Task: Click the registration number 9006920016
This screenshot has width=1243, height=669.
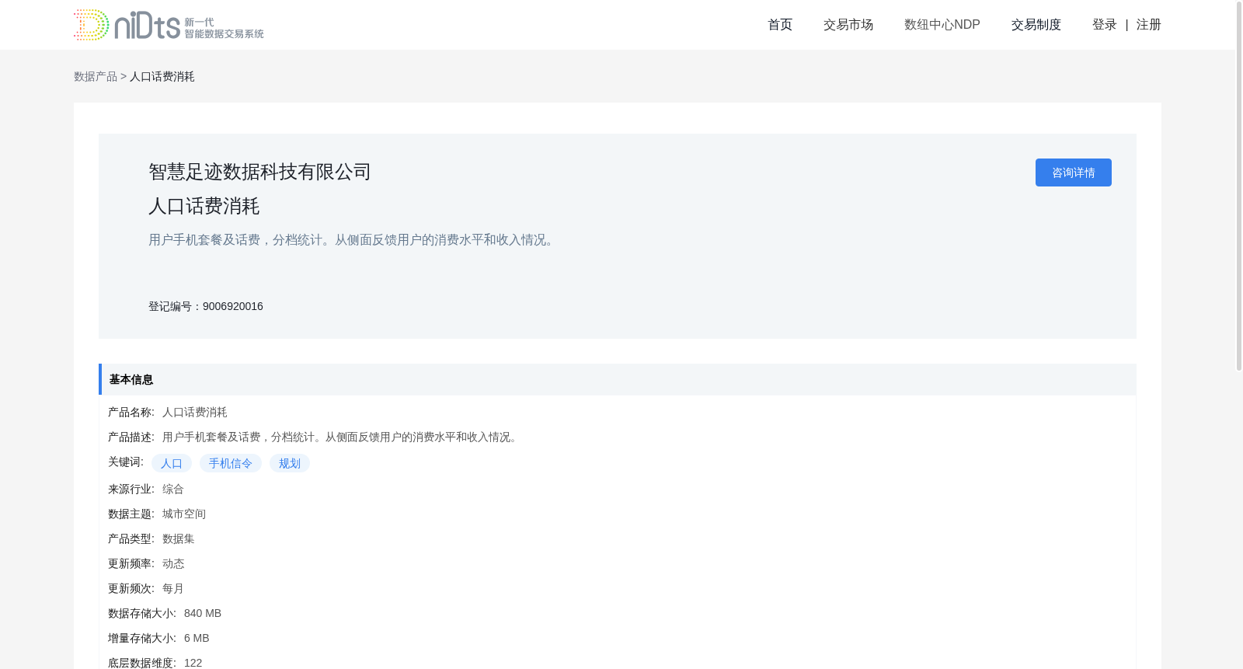Action: coord(233,306)
